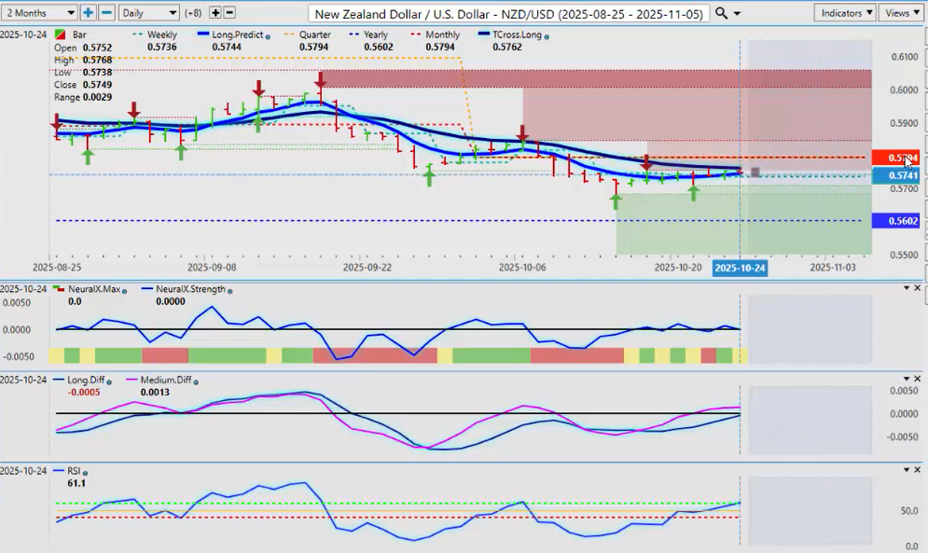Viewport: 928px width, 553px height.
Task: Click the NZD/USD symbol name field
Action: click(x=508, y=13)
